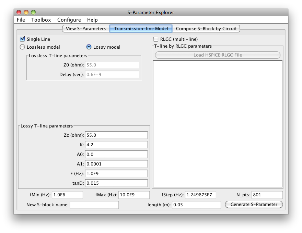This screenshot has width=302, height=233.
Task: Click the Generate S-Parameter button
Action: click(254, 205)
